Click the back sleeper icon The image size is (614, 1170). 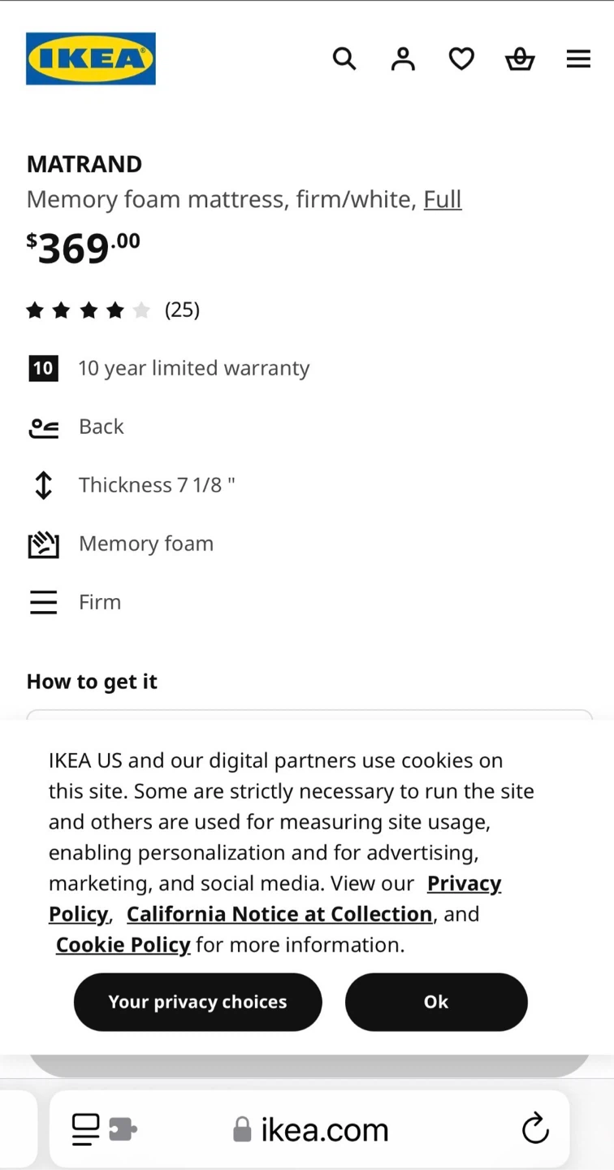coord(43,427)
